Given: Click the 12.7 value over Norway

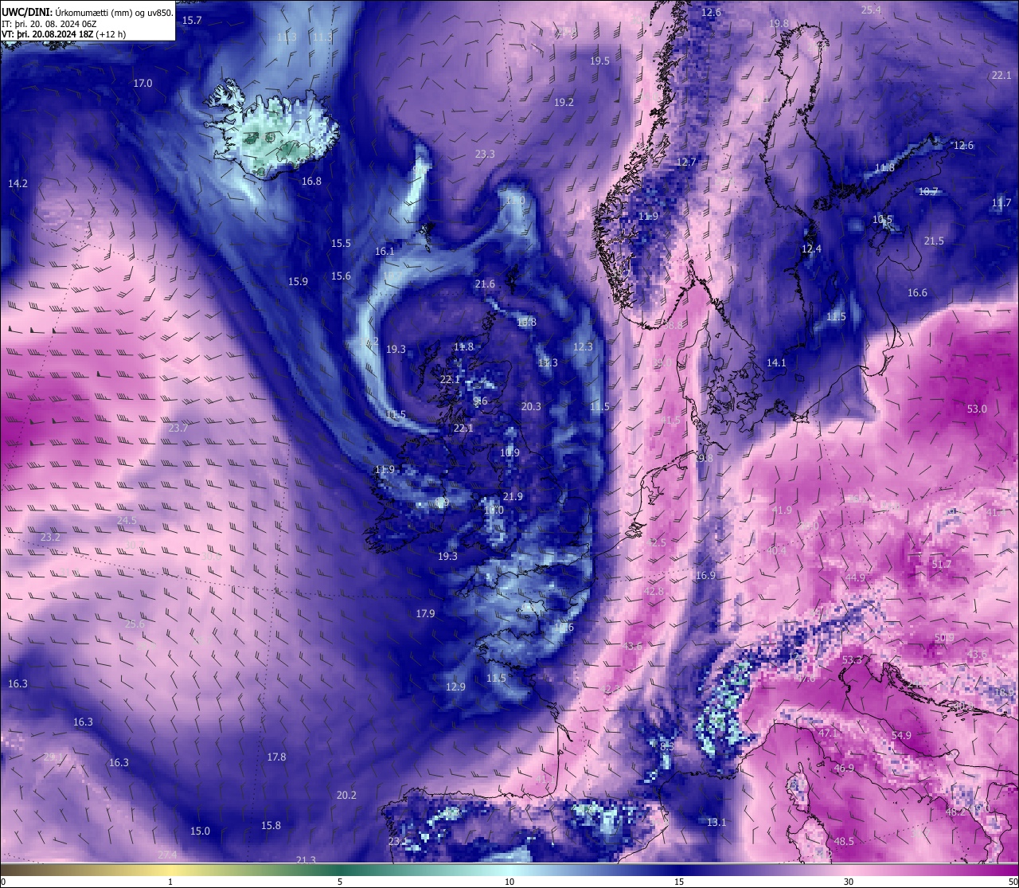Looking at the screenshot, I should point(686,162).
